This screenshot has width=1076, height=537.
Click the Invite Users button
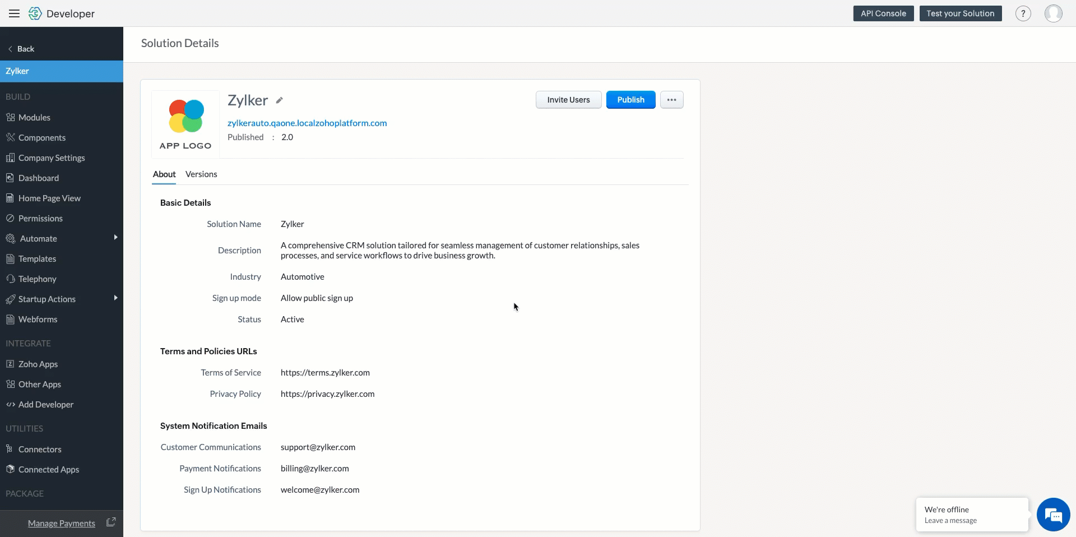(568, 100)
